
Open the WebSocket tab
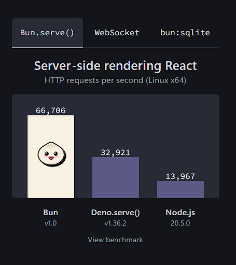coord(117,33)
